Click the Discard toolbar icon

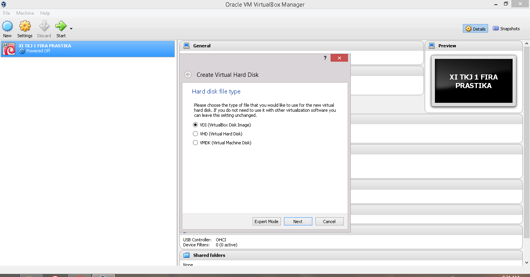44,26
